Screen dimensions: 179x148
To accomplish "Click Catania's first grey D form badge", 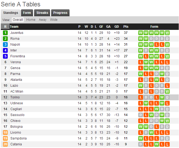I will 141,144.
